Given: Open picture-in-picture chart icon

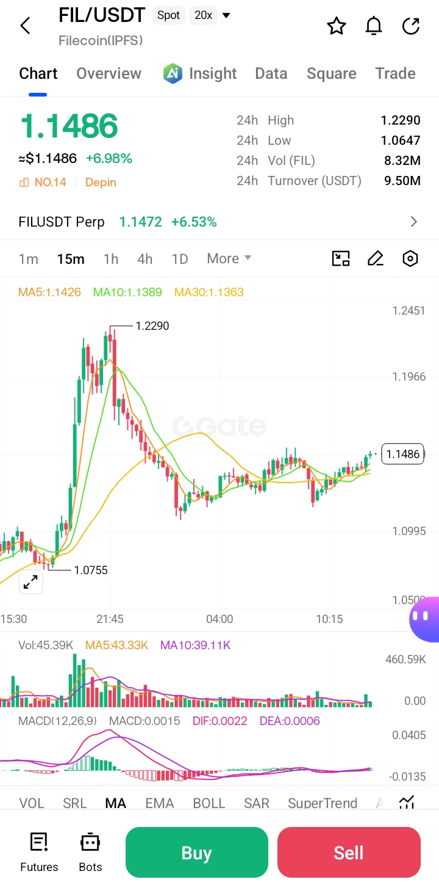Looking at the screenshot, I should pos(340,258).
